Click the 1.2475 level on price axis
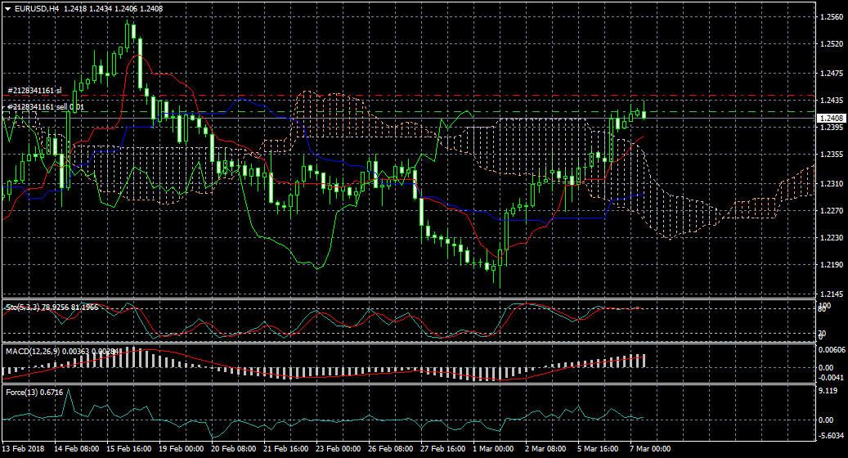Image resolution: width=848 pixels, height=458 pixels. [831, 74]
